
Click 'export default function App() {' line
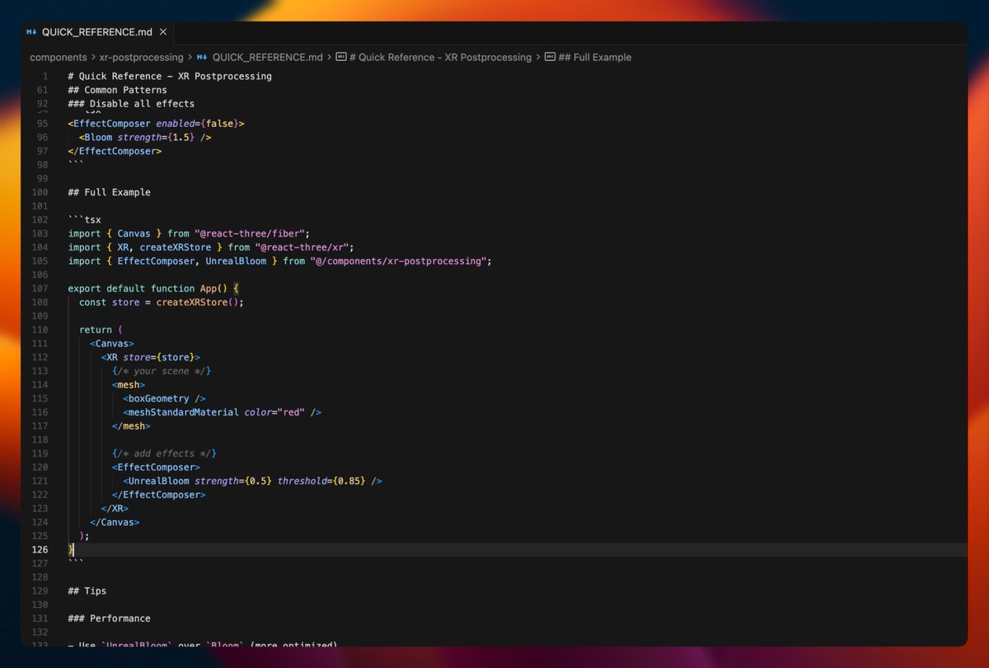153,289
